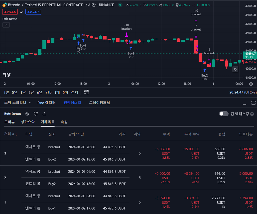Click the sell price 43694.6 button

tap(10, 12)
